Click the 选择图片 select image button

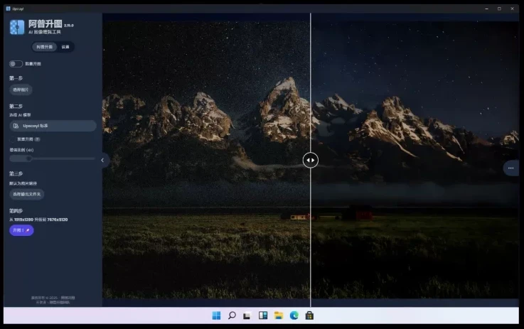[x=21, y=90]
